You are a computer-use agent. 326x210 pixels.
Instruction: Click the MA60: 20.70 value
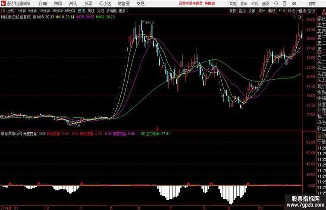105,17
